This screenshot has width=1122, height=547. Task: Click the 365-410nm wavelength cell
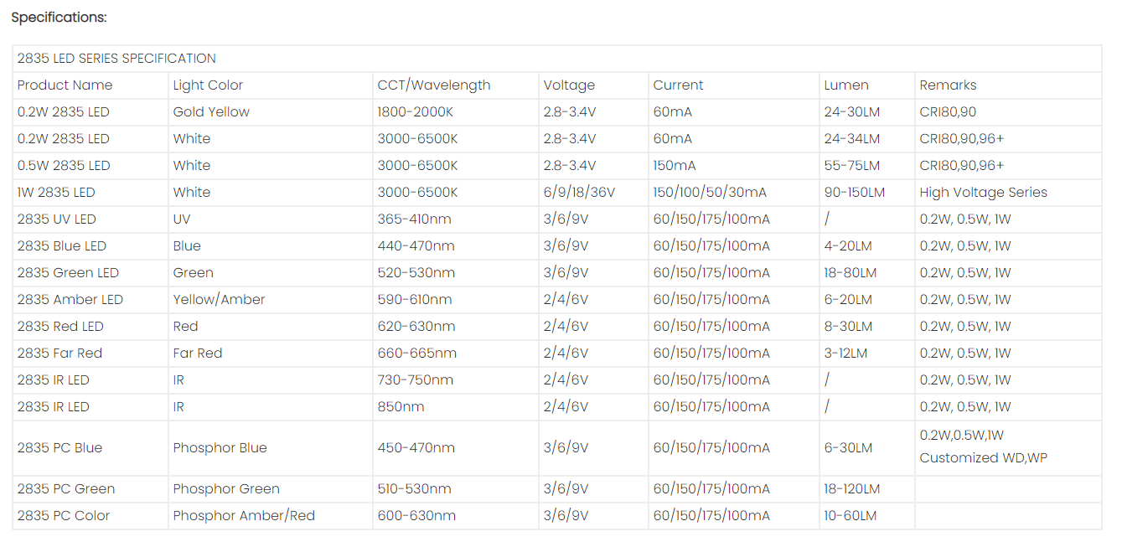click(414, 219)
